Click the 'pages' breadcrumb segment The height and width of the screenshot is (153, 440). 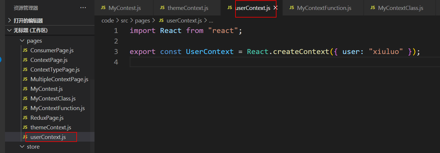142,21
